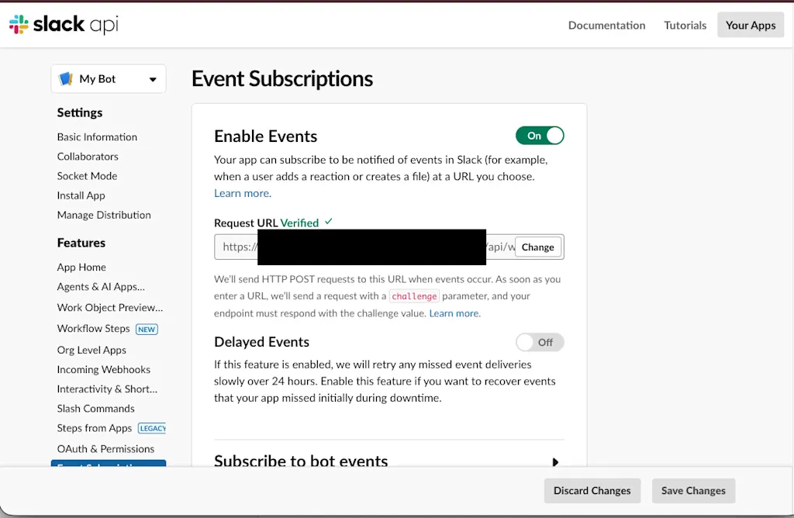Select App Home in Features
794x518 pixels.
[x=81, y=268]
